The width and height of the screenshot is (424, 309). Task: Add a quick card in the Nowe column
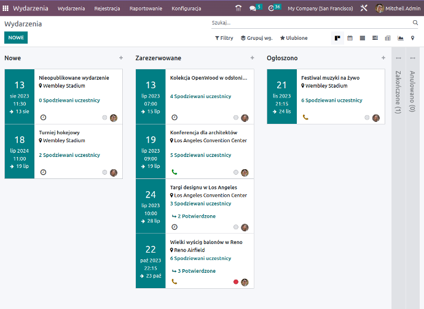click(121, 58)
